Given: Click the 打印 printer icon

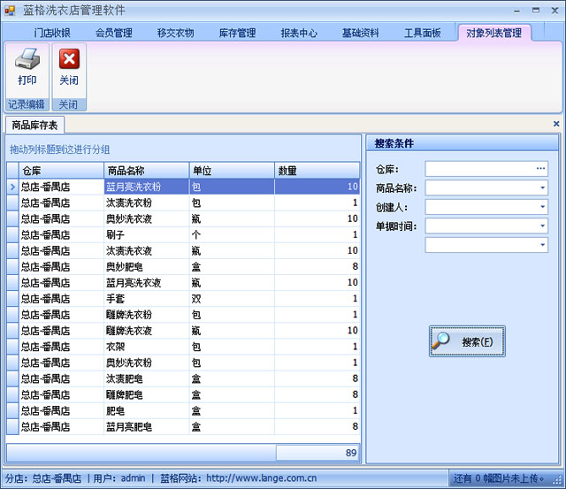Looking at the screenshot, I should tap(27, 58).
